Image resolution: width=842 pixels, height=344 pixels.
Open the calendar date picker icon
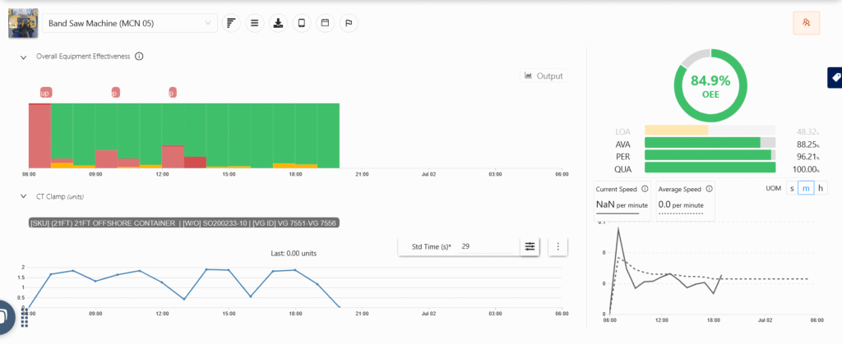pyautogui.click(x=325, y=23)
